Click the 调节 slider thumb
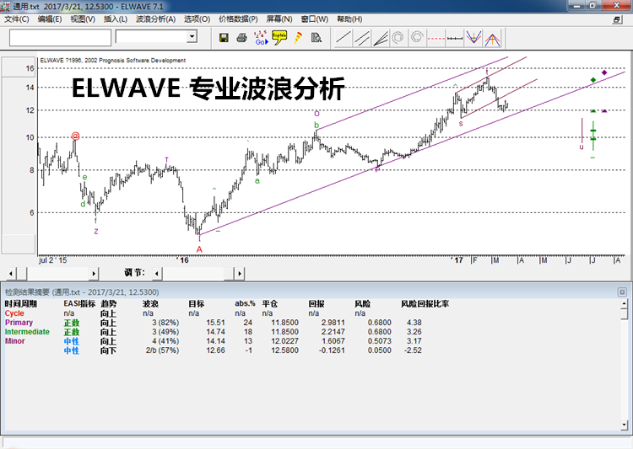The image size is (633, 449). pyautogui.click(x=228, y=273)
